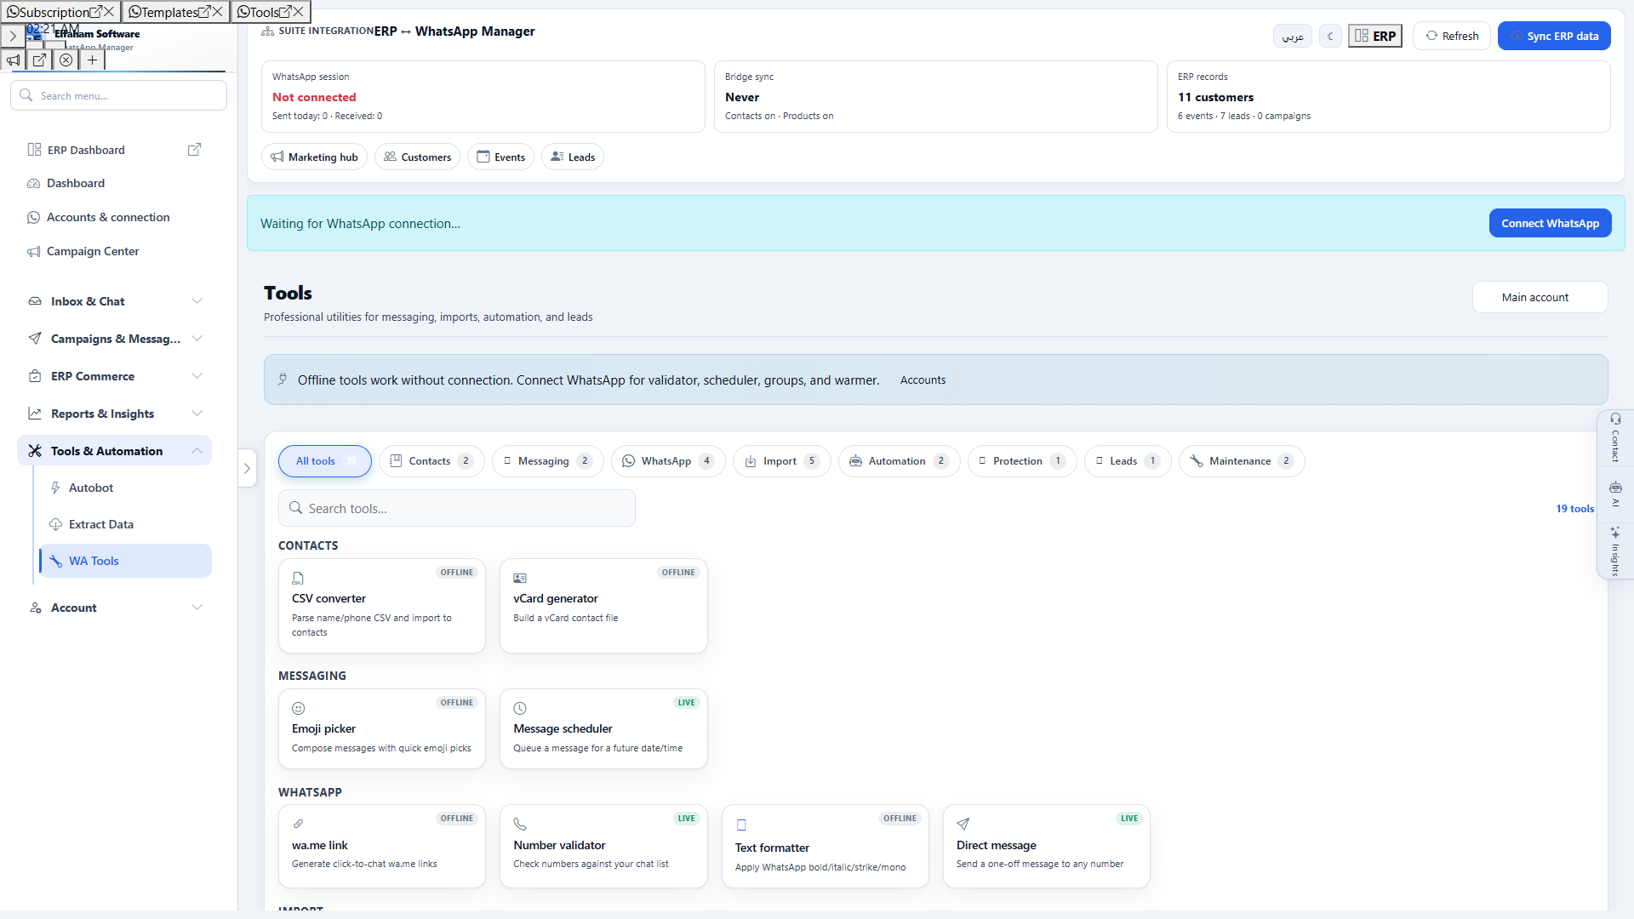This screenshot has height=919, width=1634.
Task: Select the Protection filter tab
Action: click(1022, 461)
